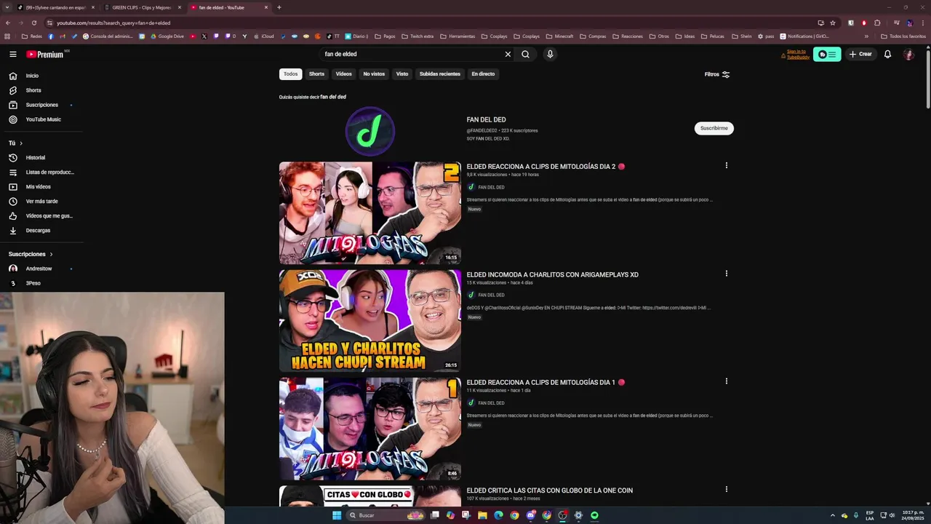Open the Filtros search filters
Viewport: 931px width, 524px height.
coord(717,74)
